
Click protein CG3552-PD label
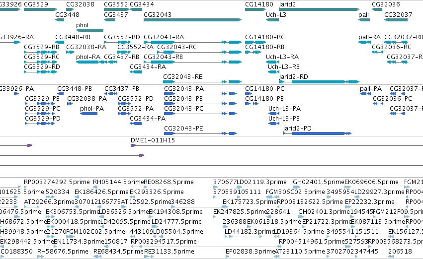(135, 99)
